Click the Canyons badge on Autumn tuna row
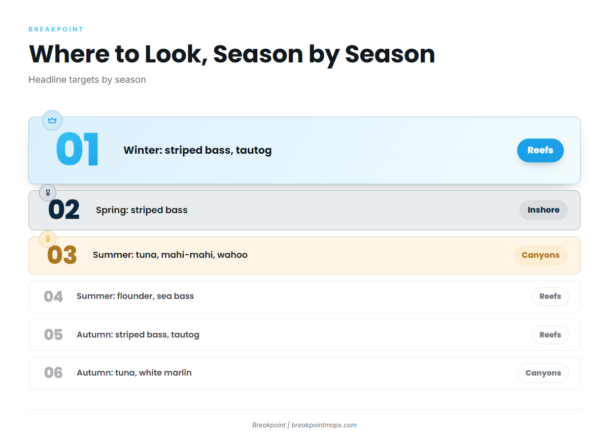This screenshot has height=442, width=609. pos(543,373)
